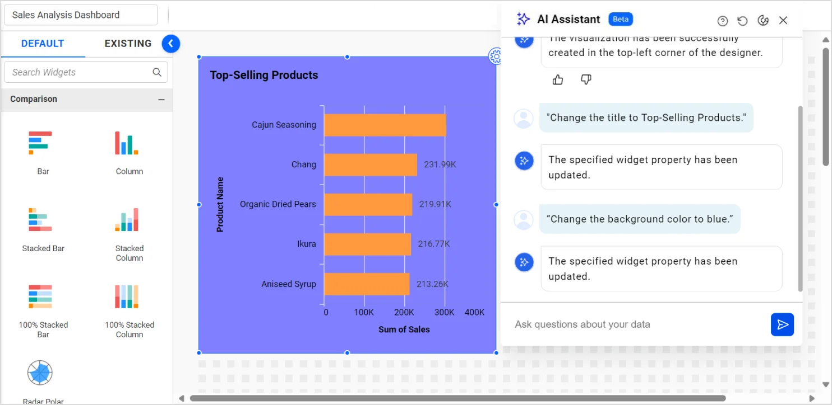Screen dimensions: 832x405
Task: Open widget settings gear icon
Action: [495, 56]
